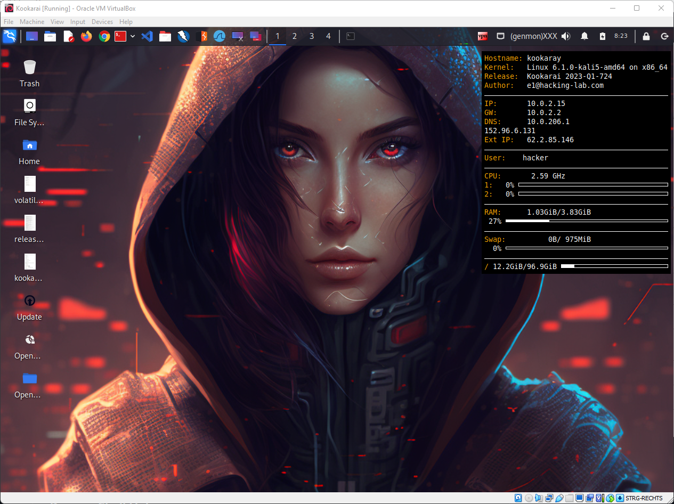Open the text editor launcher in panel
Screen dimensions: 674x504
68,36
